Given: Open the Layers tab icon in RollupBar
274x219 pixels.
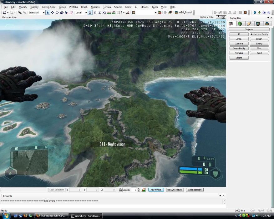Looking at the screenshot, I should (x=266, y=23).
